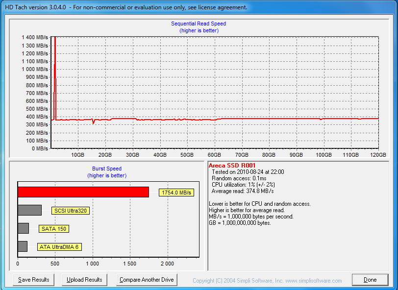Select the gray SATA 150 bar

click(24, 228)
